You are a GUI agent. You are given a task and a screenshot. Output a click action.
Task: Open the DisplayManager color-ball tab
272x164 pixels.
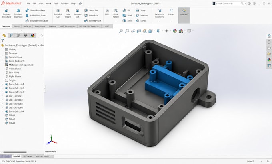[x=33, y=35]
